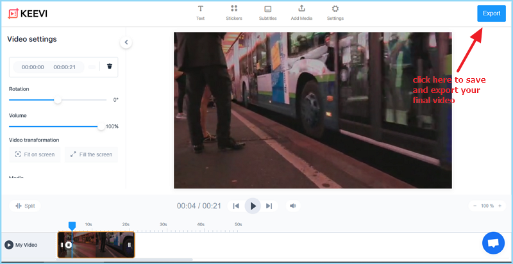Screen dimensions: 513x264
Task: Zoom out the timeline with minus
Action: 475,206
